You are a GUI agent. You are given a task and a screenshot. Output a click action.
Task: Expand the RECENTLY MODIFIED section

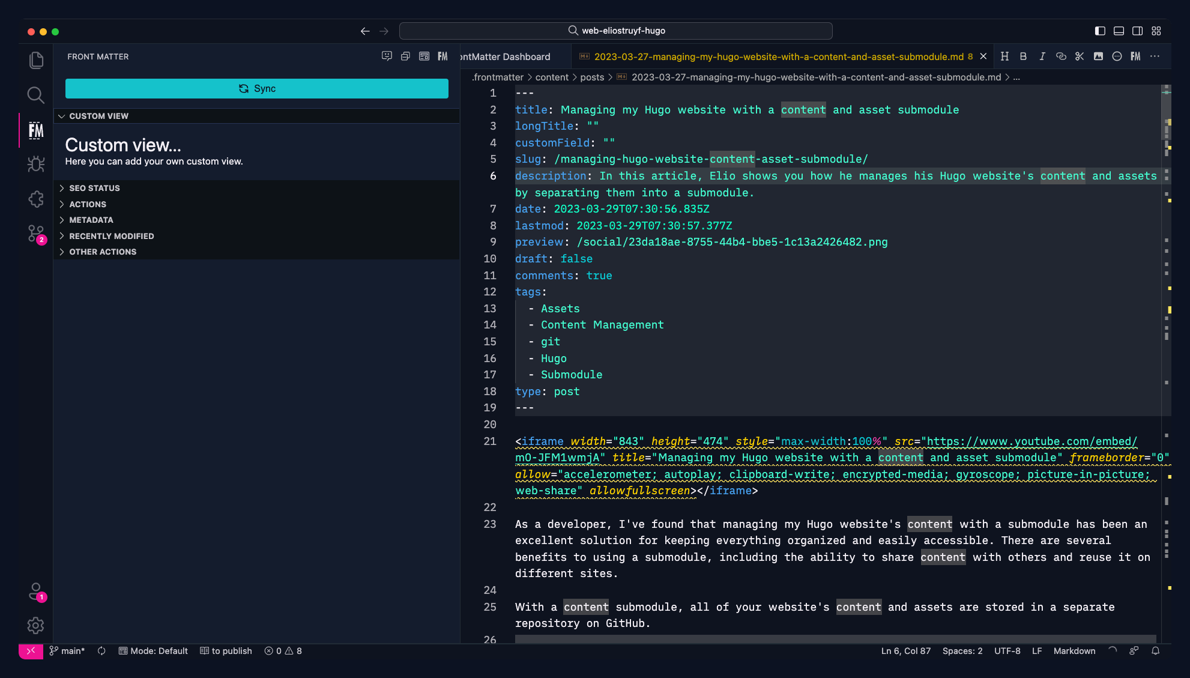point(112,236)
